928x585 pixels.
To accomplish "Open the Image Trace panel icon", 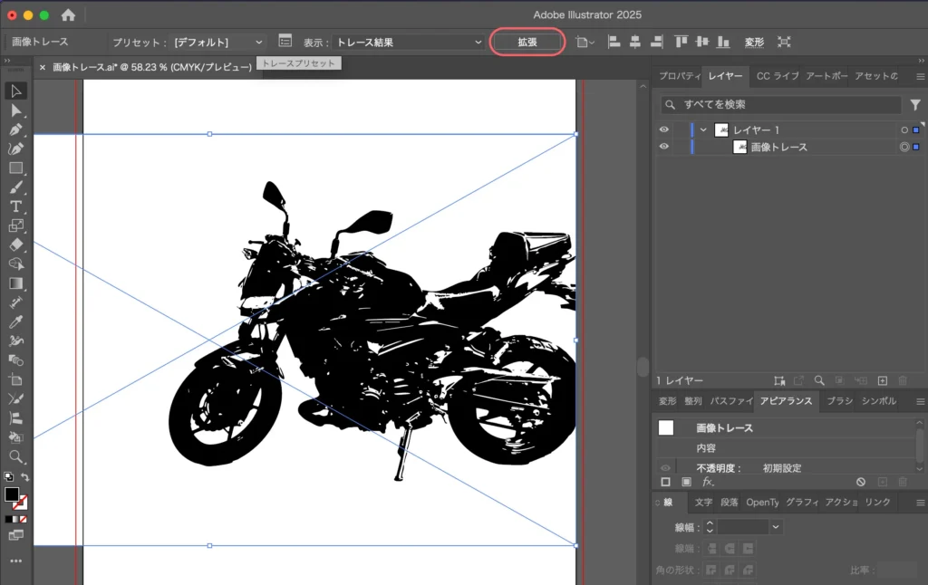I will [x=285, y=42].
